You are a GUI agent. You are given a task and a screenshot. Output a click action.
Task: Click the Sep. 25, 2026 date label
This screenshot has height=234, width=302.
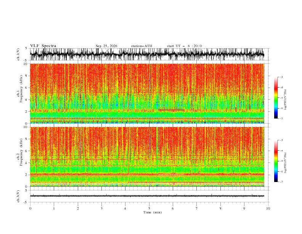[106, 46]
